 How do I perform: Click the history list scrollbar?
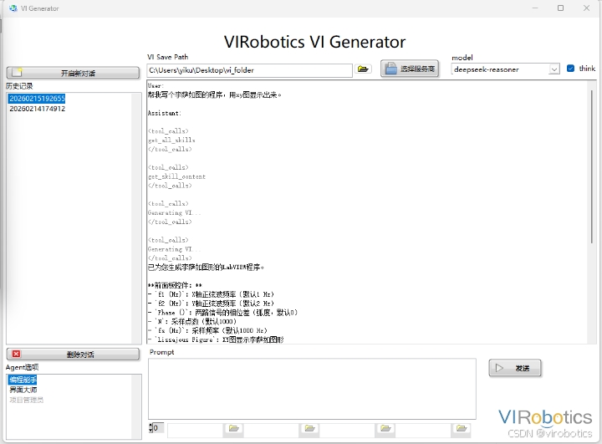coord(136,218)
